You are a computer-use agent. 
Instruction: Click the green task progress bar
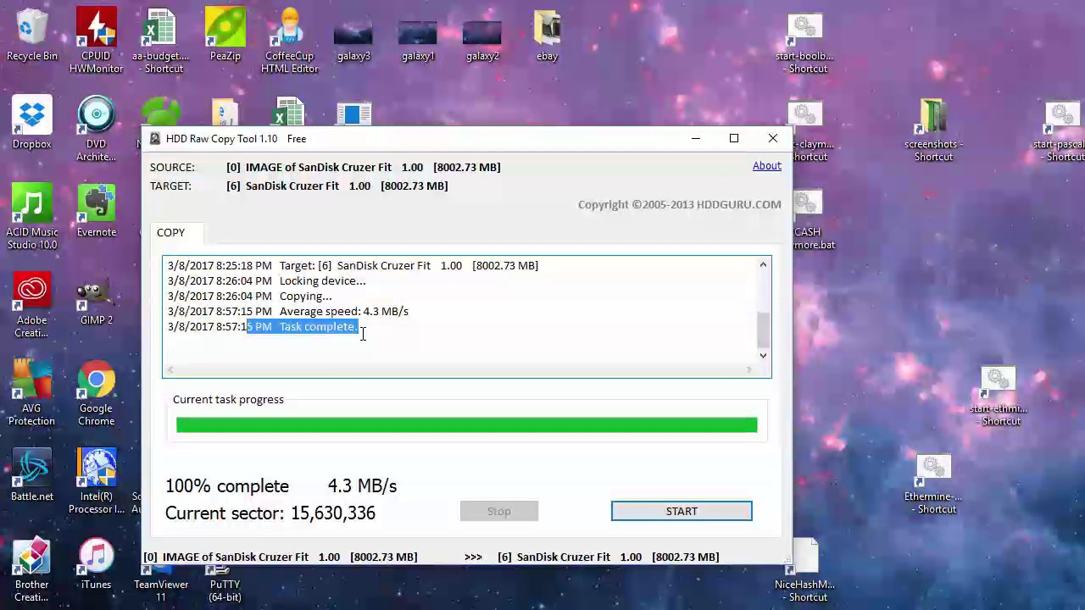pyautogui.click(x=466, y=424)
